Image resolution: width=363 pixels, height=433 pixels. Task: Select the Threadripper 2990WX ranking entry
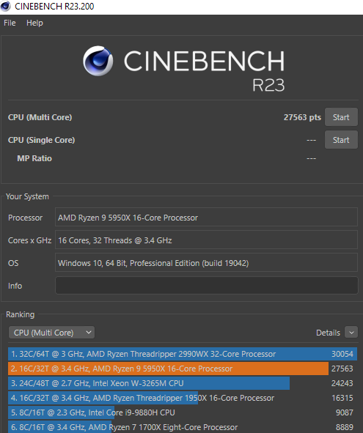point(183,354)
